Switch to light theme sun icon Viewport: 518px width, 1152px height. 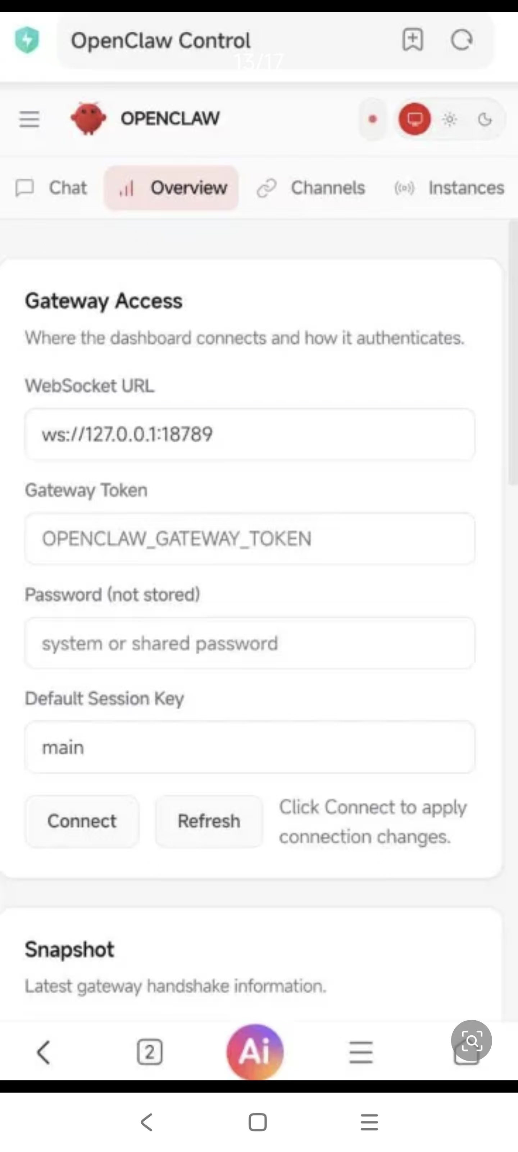(449, 120)
